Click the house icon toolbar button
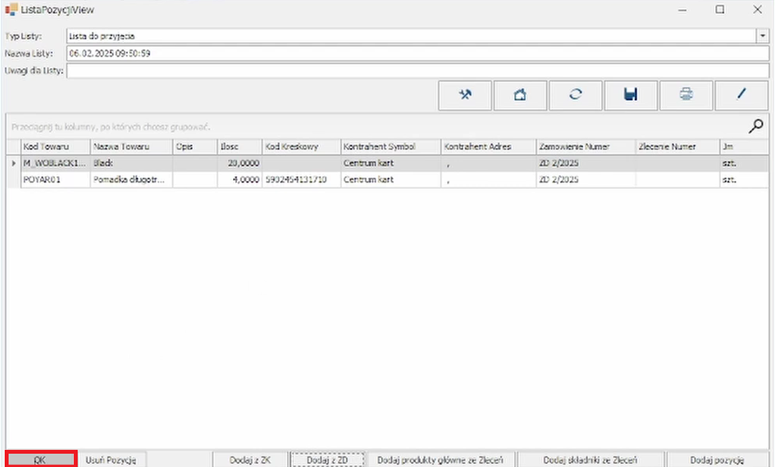 [520, 95]
